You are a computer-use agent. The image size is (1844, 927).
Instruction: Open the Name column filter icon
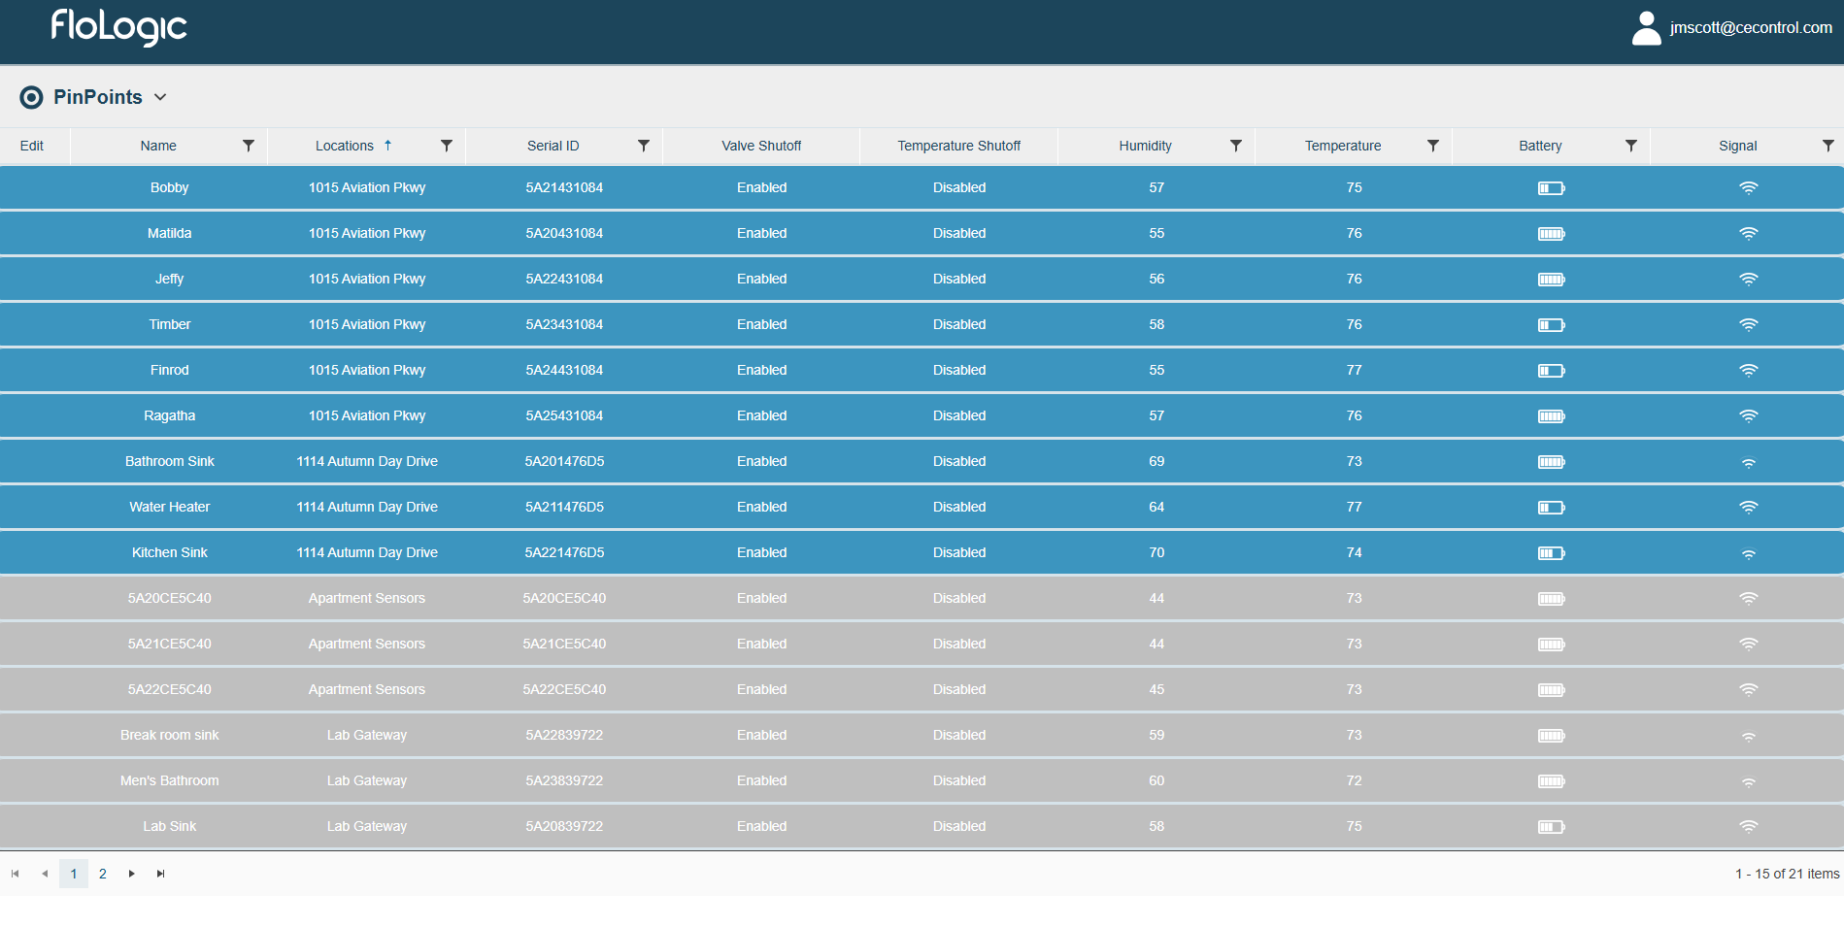(x=249, y=146)
